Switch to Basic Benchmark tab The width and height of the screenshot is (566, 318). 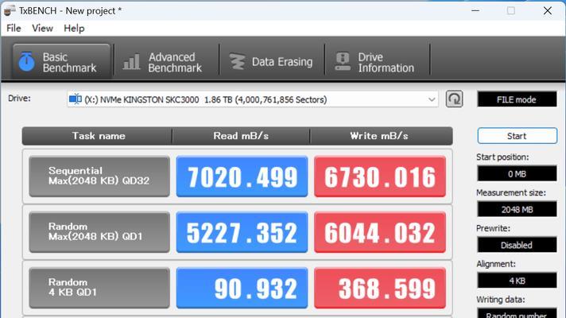61,61
